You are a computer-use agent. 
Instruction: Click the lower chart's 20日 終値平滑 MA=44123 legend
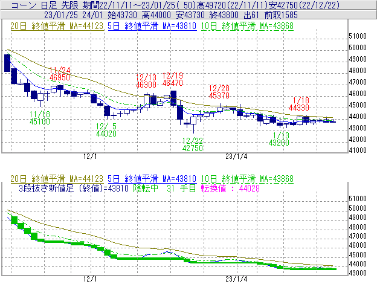[x=57, y=179]
